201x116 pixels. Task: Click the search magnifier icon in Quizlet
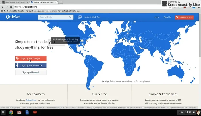coord(71,17)
